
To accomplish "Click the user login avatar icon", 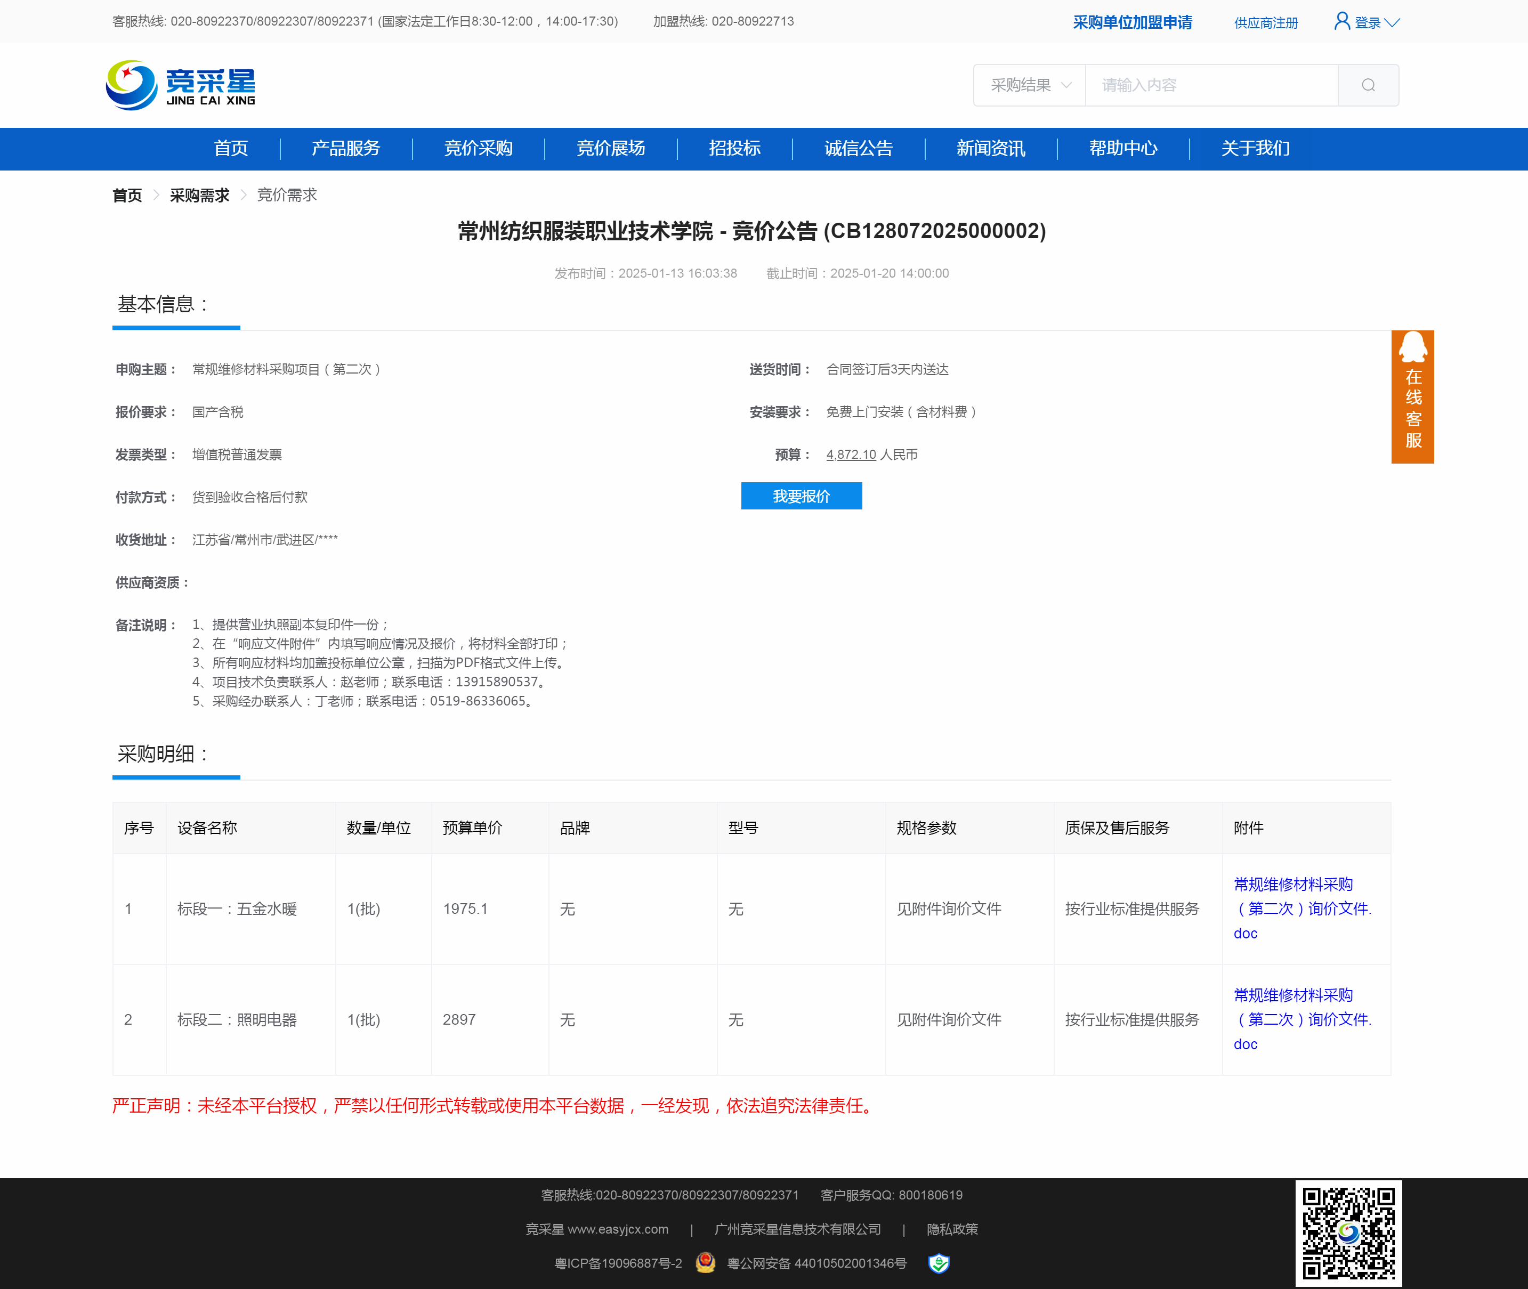I will (1341, 21).
